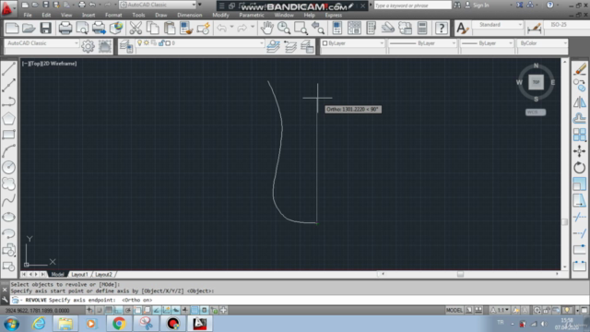Toggle Grid Display in status bar
Image resolution: width=590 pixels, height=332 pixels.
click(109, 310)
